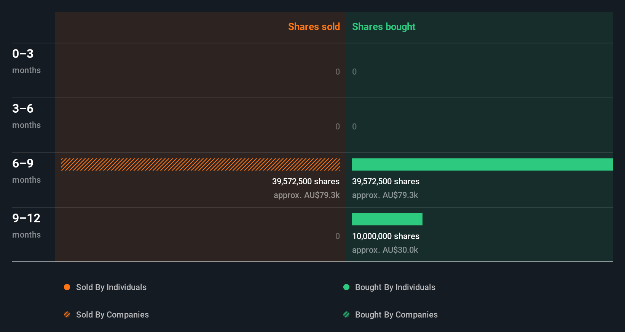Viewport: 625px width, 332px height.
Task: Click approx. AU$79.3k in the sold column
Action: click(x=306, y=195)
